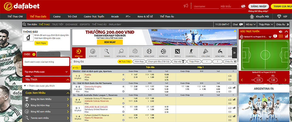Open the announcements megaphone icon
Viewport: 292px width, 122px height.
pos(186,6)
